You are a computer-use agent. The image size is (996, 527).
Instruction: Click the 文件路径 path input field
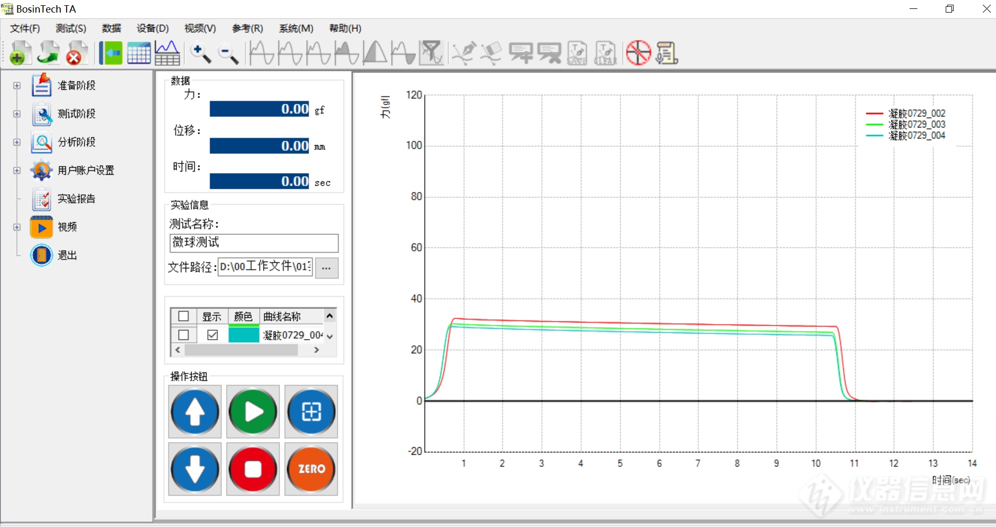265,267
